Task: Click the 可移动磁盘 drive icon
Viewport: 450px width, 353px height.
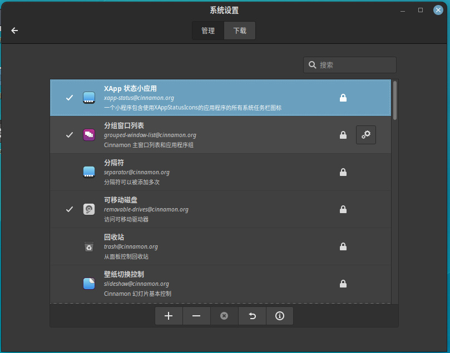Action: pos(89,209)
